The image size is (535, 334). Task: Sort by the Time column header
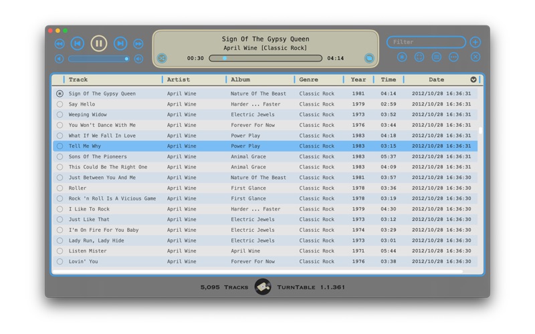(x=389, y=79)
